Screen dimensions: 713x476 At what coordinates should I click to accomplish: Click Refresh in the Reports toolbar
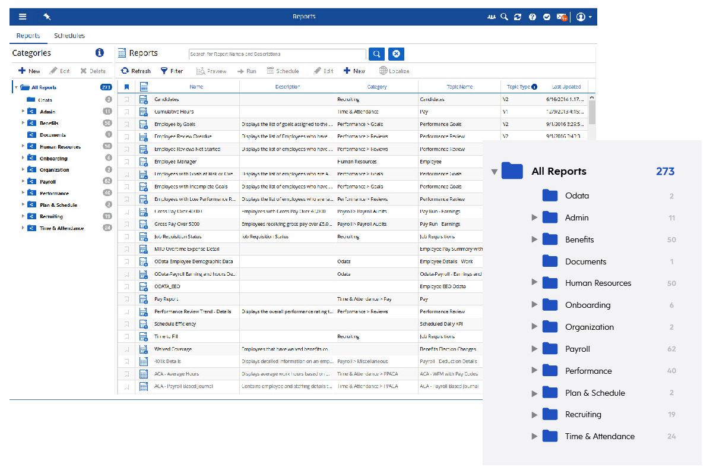click(x=135, y=71)
